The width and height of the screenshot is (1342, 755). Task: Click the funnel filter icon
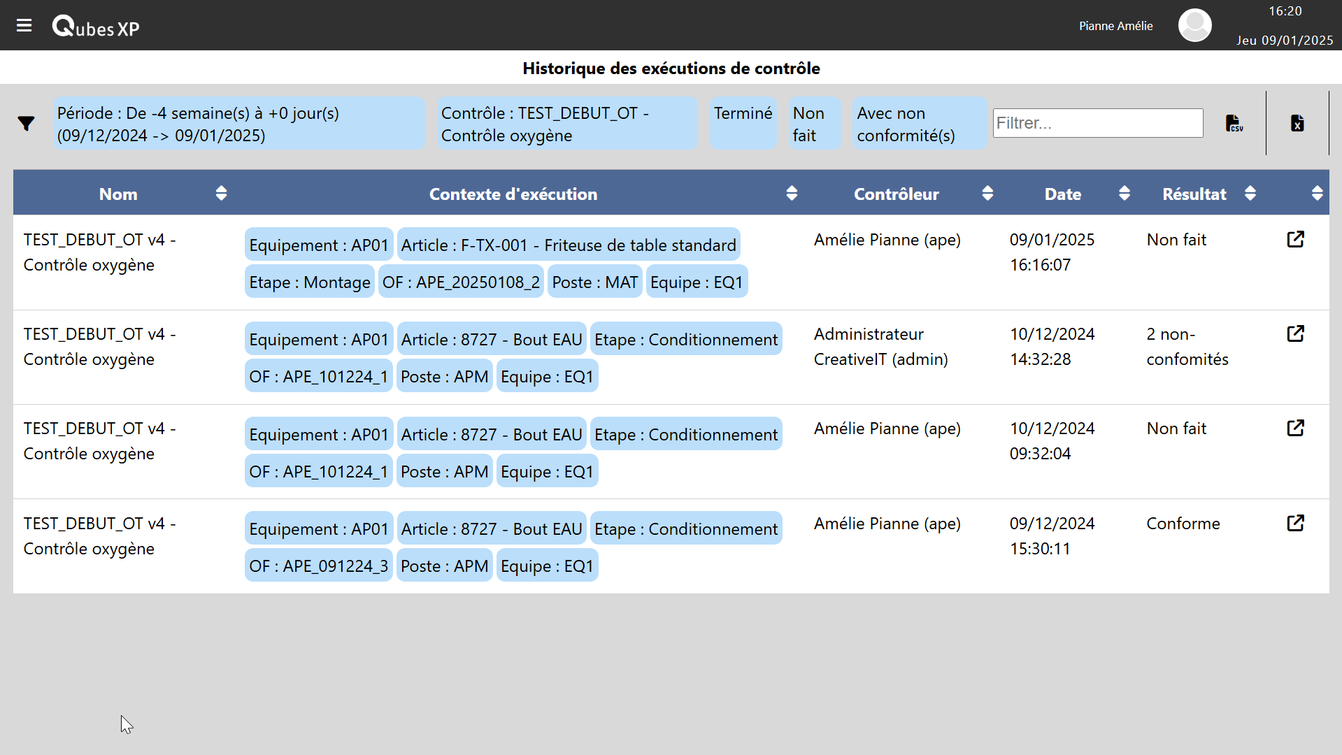[26, 124]
